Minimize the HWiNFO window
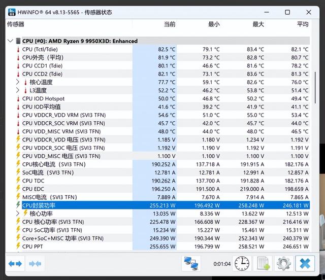This screenshot has height=280, width=325. (267, 12)
